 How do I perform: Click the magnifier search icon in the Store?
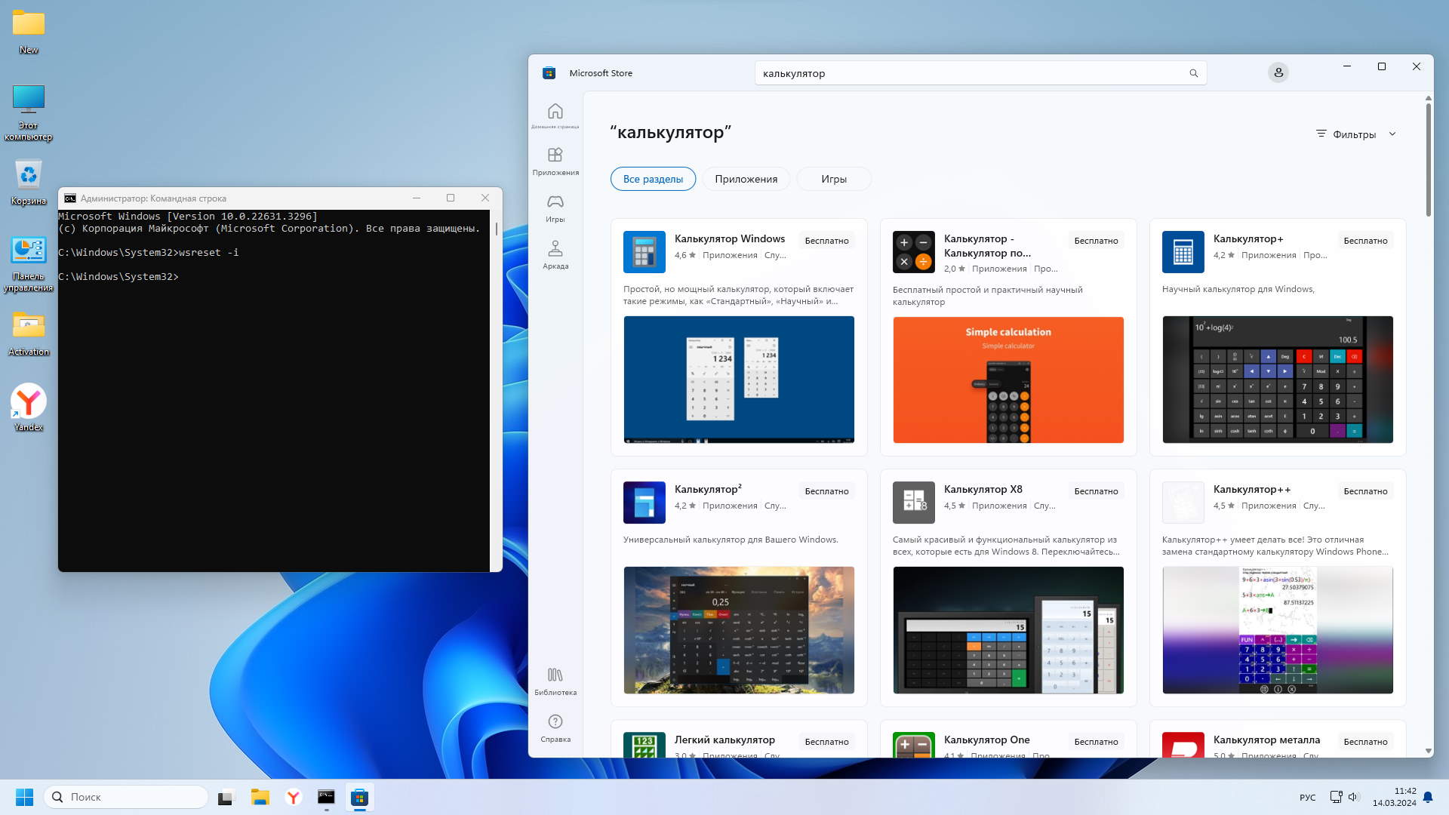(1193, 73)
